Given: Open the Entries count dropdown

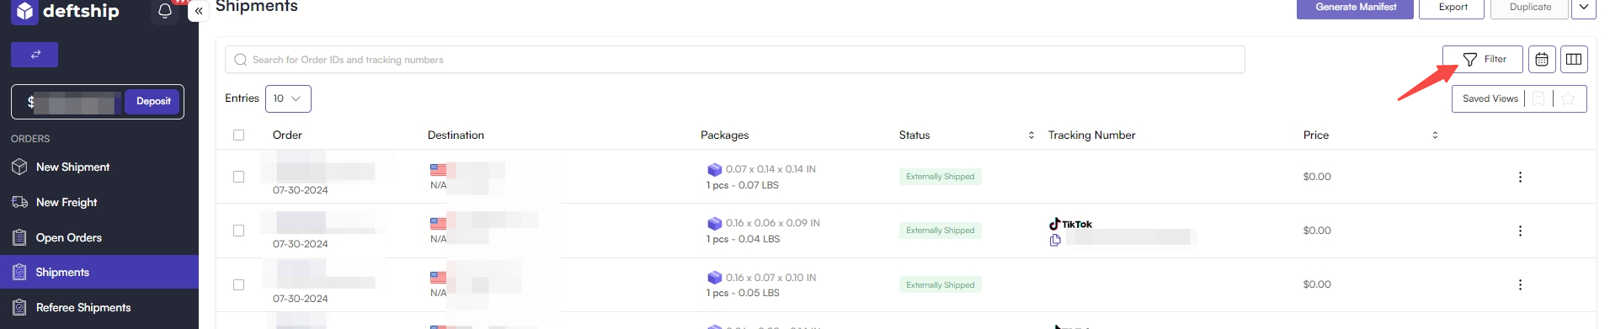Looking at the screenshot, I should point(288,98).
